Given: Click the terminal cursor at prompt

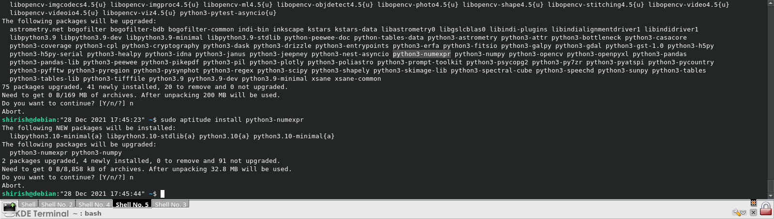Looking at the screenshot, I should (163, 193).
